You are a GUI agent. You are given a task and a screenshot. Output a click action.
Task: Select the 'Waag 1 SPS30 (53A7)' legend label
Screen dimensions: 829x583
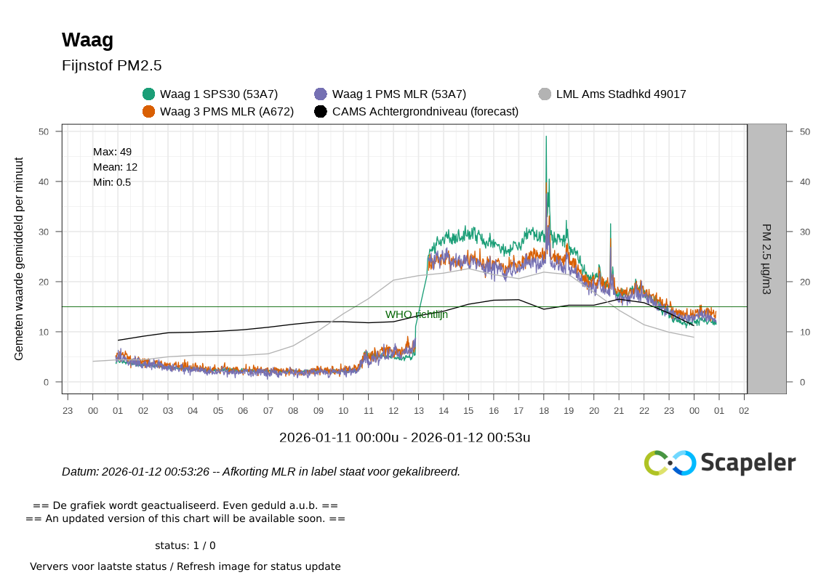click(x=219, y=94)
